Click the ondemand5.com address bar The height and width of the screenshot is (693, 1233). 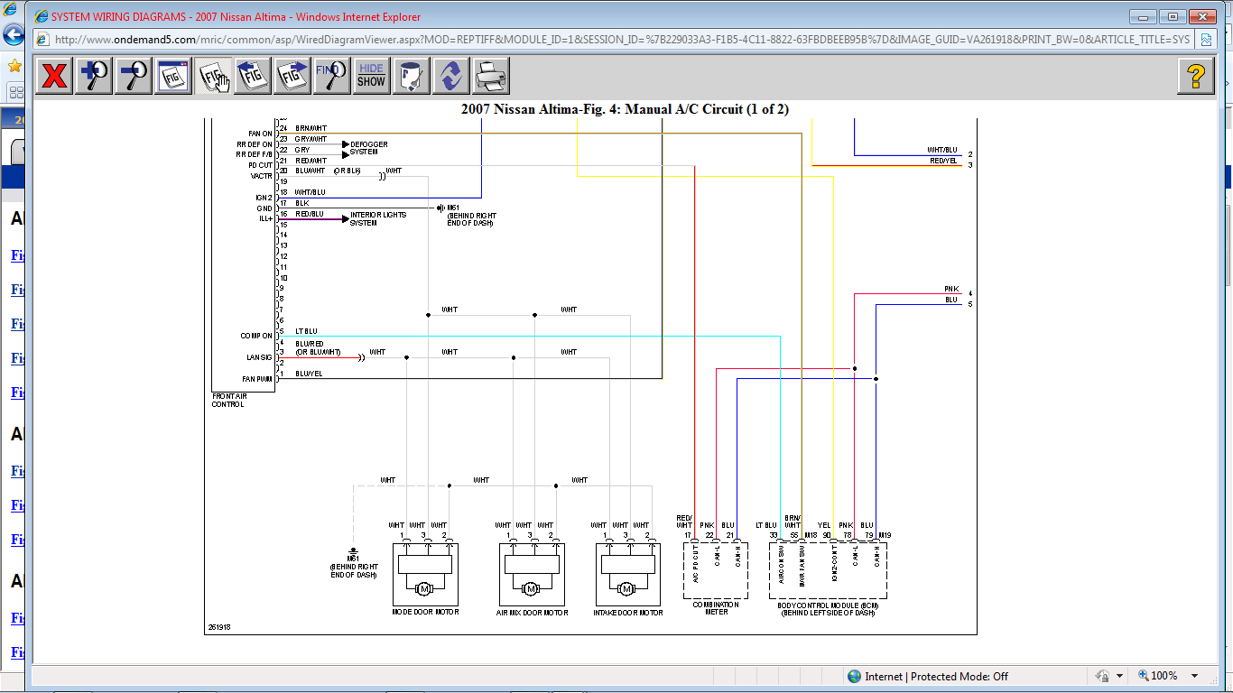(623, 40)
